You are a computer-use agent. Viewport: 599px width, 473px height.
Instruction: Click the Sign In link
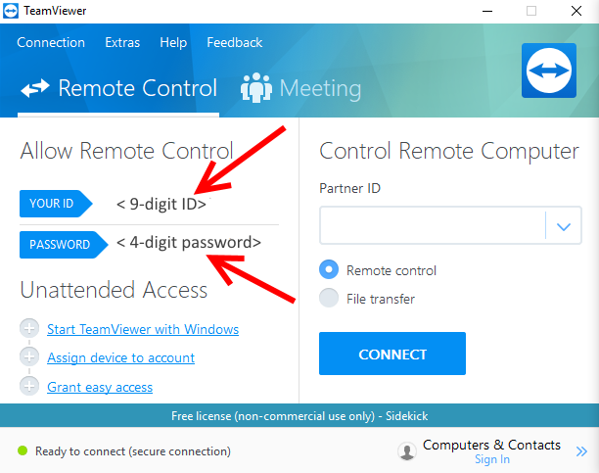492,459
